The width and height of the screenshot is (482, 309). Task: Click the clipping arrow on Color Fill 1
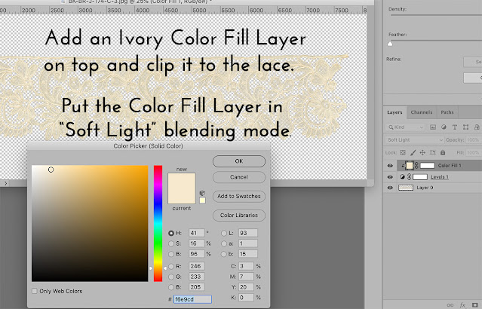pos(403,166)
